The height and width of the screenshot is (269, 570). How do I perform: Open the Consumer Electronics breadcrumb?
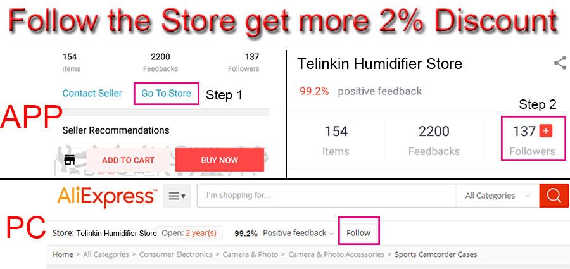tap(176, 254)
